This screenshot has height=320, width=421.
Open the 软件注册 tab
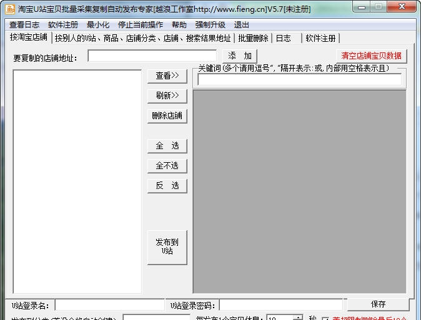[x=321, y=38]
